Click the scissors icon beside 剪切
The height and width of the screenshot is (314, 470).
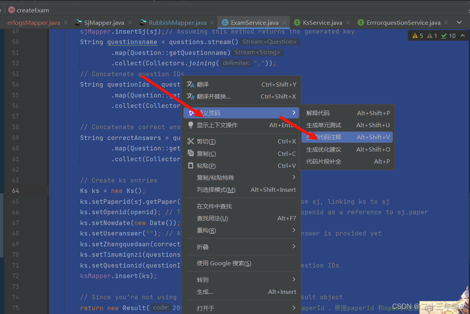coord(190,141)
